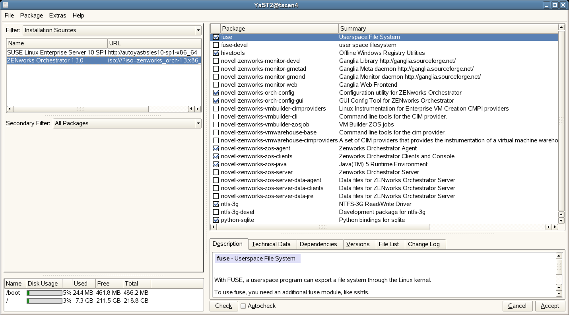Mark novell-zenworks-zos-server for installation
Viewport: 569px width, 315px height.
[x=216, y=172]
